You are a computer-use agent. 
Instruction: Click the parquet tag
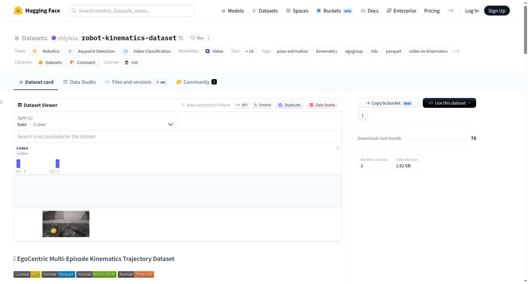394,51
